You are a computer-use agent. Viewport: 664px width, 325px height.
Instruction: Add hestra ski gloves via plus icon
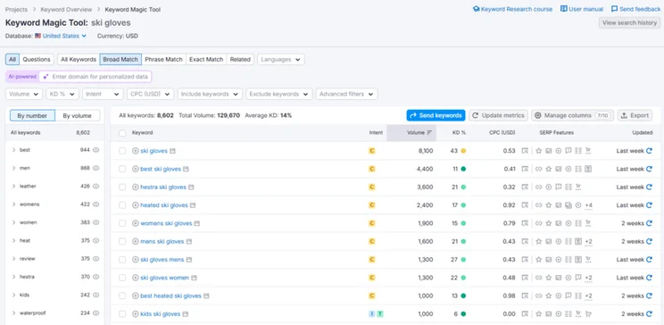coord(136,187)
